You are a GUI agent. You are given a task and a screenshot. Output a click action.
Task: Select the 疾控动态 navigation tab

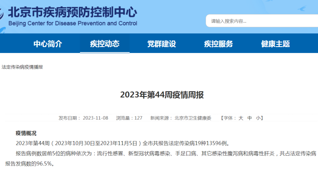(x=105, y=44)
